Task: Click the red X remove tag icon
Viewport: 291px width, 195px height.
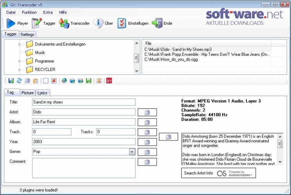Action: pos(54,81)
